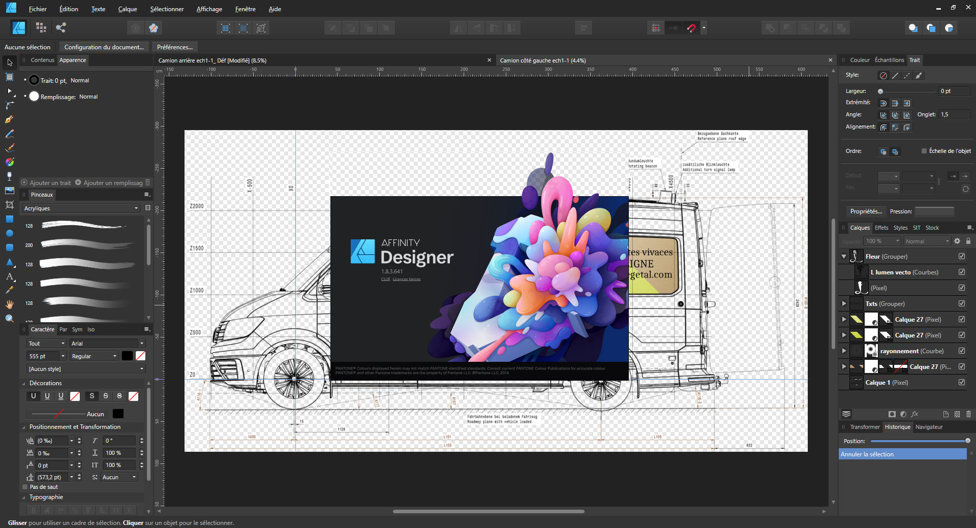Toggle the snapping magnet icon

click(x=691, y=28)
